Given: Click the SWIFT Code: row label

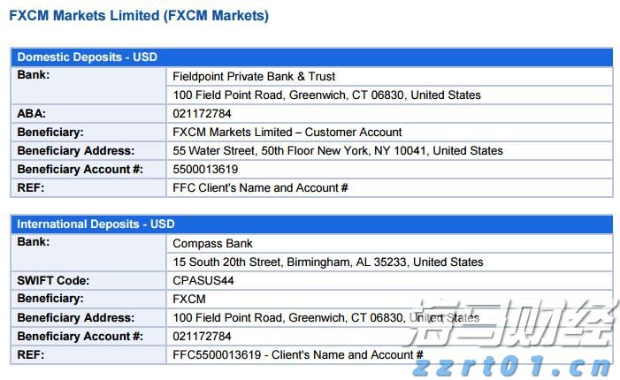Looking at the screenshot, I should 53,281.
